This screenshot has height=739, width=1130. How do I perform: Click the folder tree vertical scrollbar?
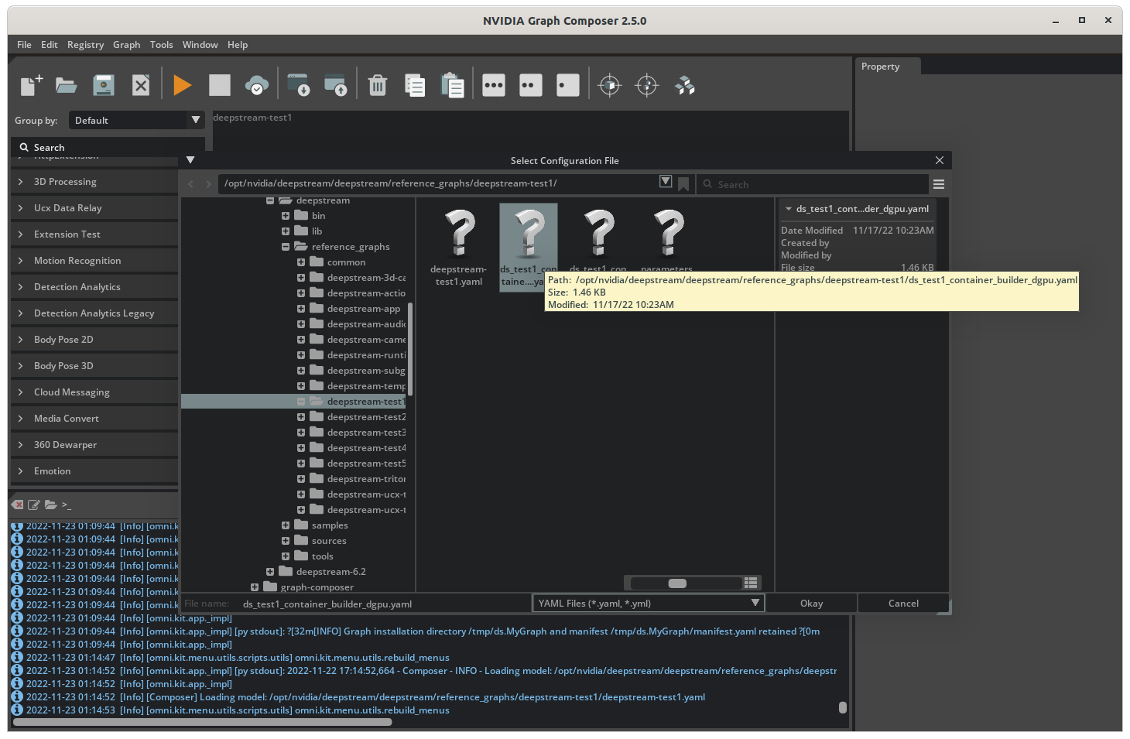point(410,348)
